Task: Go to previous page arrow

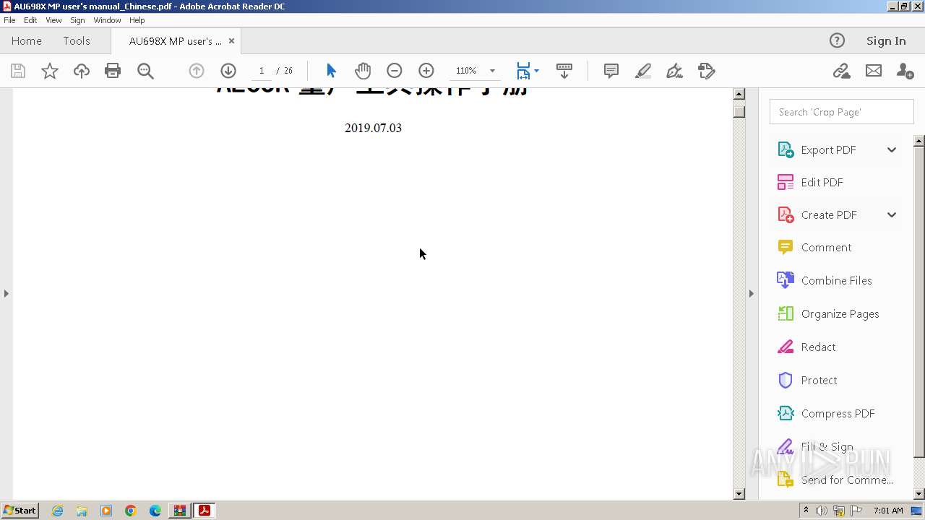Action: 197,71
